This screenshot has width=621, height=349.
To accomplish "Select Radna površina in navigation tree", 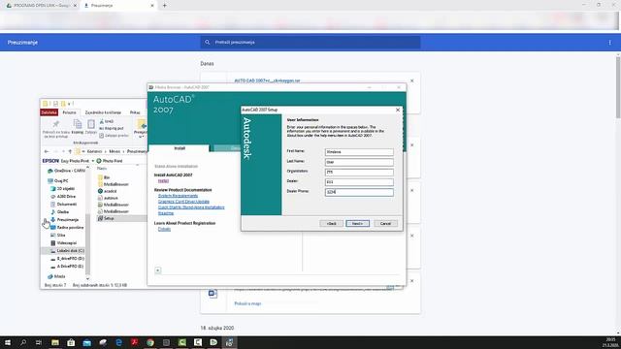I will pos(67,228).
